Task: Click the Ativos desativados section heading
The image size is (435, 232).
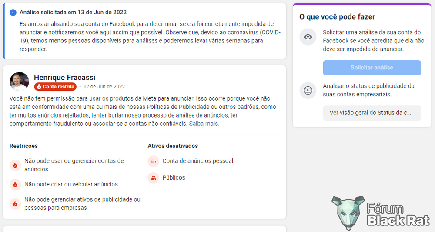Action: (173, 146)
